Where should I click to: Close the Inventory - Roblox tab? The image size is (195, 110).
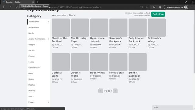coord(33,2)
